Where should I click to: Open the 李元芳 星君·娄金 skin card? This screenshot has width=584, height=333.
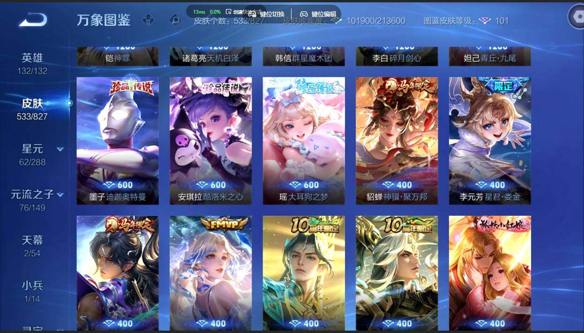[490, 141]
